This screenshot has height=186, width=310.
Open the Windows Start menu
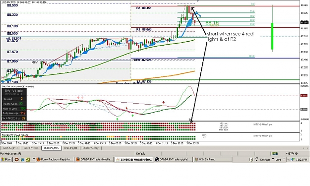pos(6,159)
